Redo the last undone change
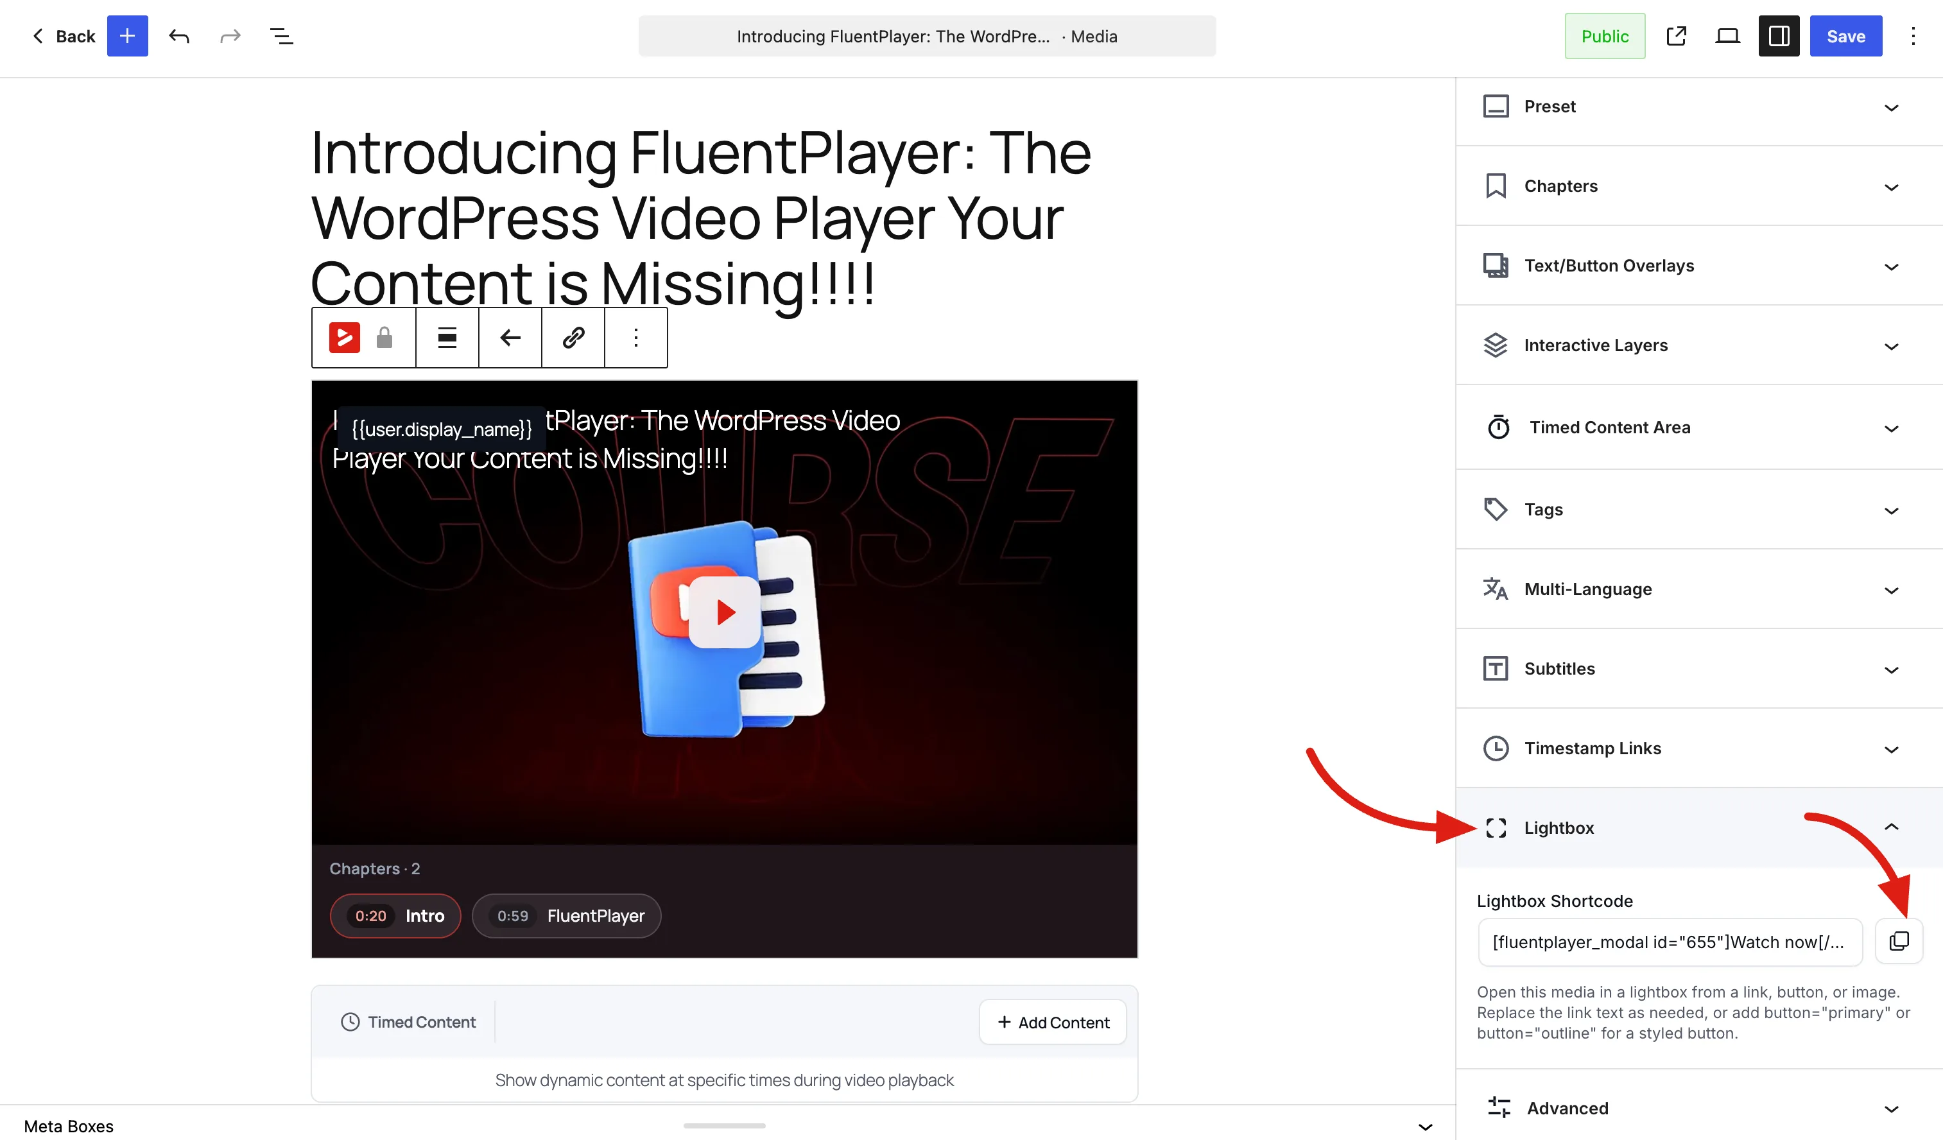This screenshot has width=1943, height=1140. [230, 36]
